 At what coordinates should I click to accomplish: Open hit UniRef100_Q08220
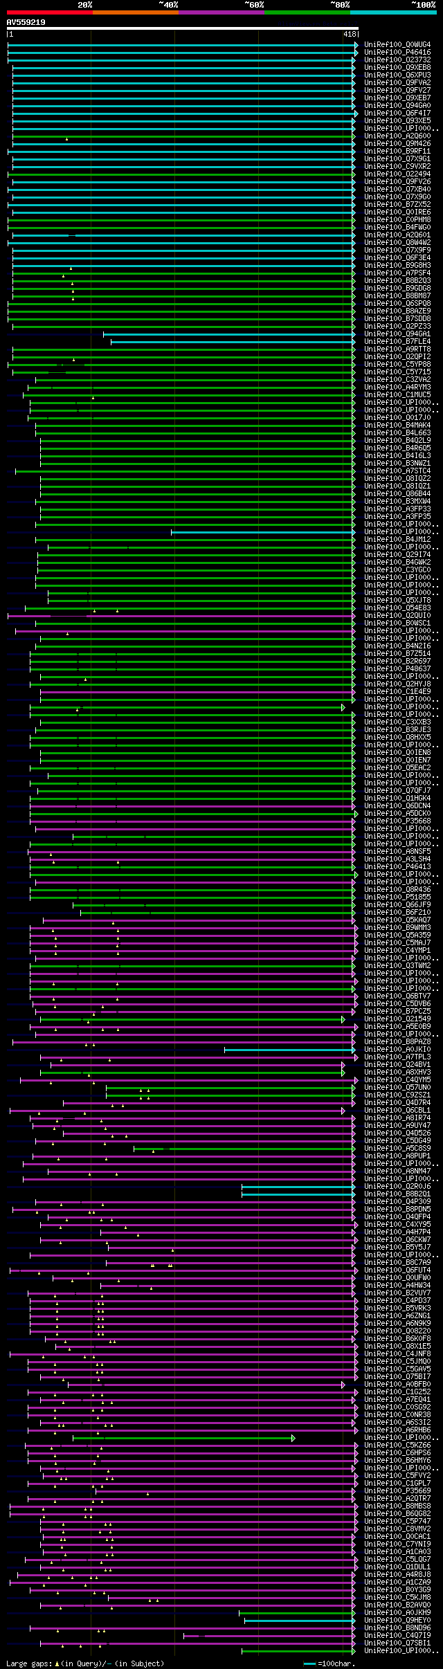pos(397,1331)
